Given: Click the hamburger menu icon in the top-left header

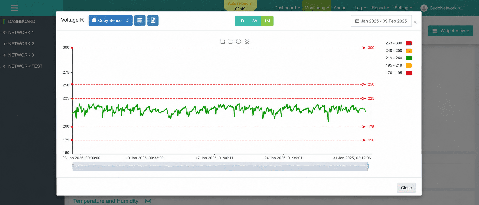Looking at the screenshot, I should coord(14,8).
